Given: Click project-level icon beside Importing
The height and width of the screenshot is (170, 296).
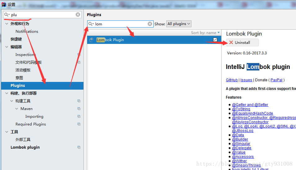Looking at the screenshot, I should pyautogui.click(x=79, y=117).
